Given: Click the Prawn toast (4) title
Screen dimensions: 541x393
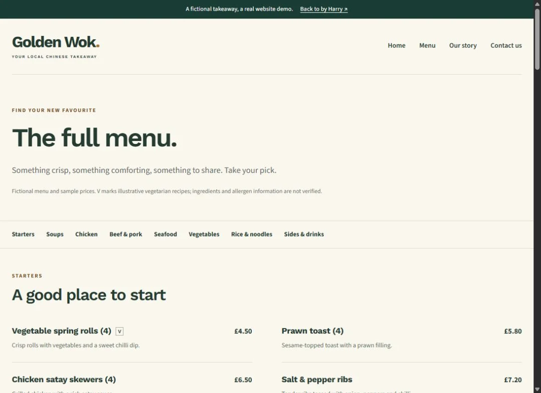Looking at the screenshot, I should [x=313, y=331].
